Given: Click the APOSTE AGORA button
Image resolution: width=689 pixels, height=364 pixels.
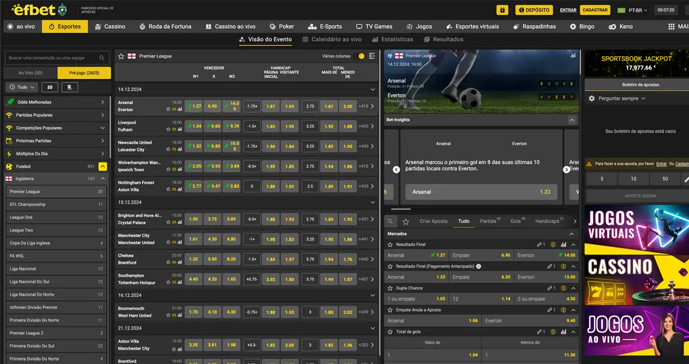Looking at the screenshot, I should 640,196.
